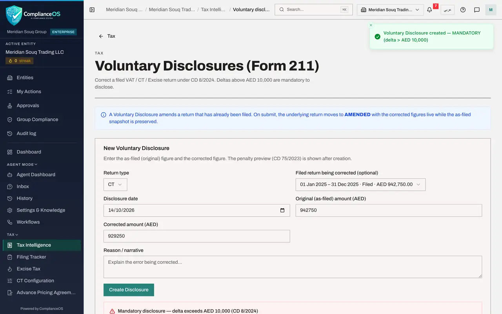Click the Disclosure date field
This screenshot has width=502, height=314.
196,210
